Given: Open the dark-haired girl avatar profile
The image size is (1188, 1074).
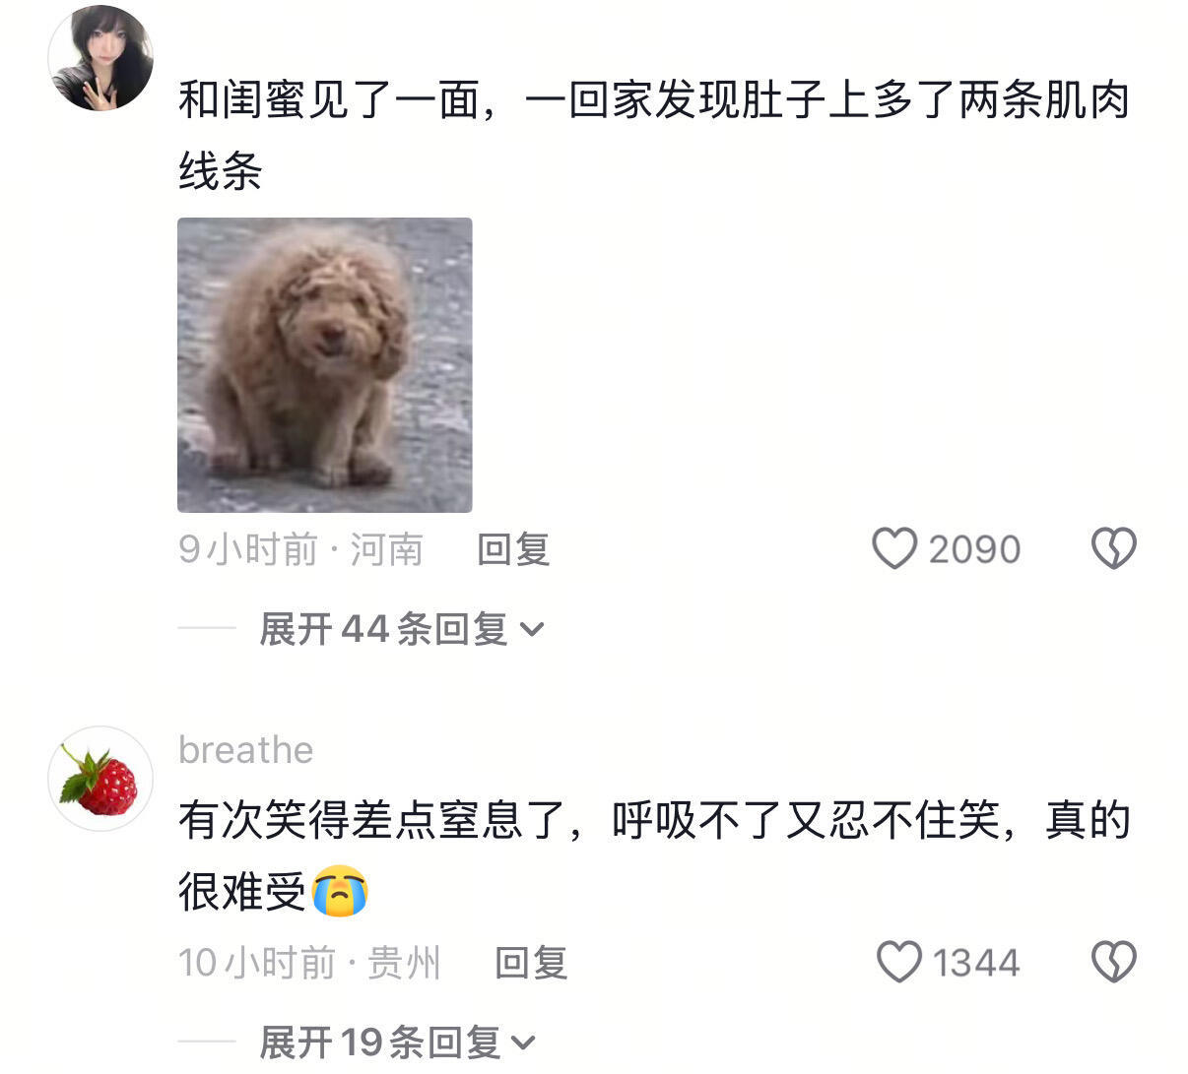Looking at the screenshot, I should coord(100,58).
